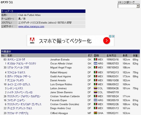
Task: Click Mexico flag in Daniel Arreola row
Action: (x=95, y=80)
